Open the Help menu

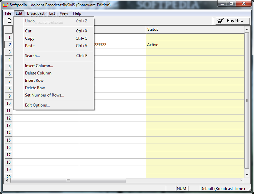(x=77, y=13)
